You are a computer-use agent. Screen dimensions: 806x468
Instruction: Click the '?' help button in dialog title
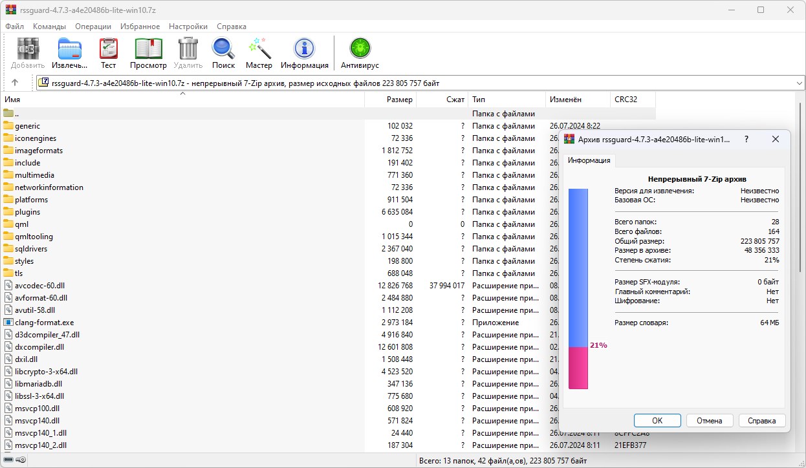click(746, 139)
